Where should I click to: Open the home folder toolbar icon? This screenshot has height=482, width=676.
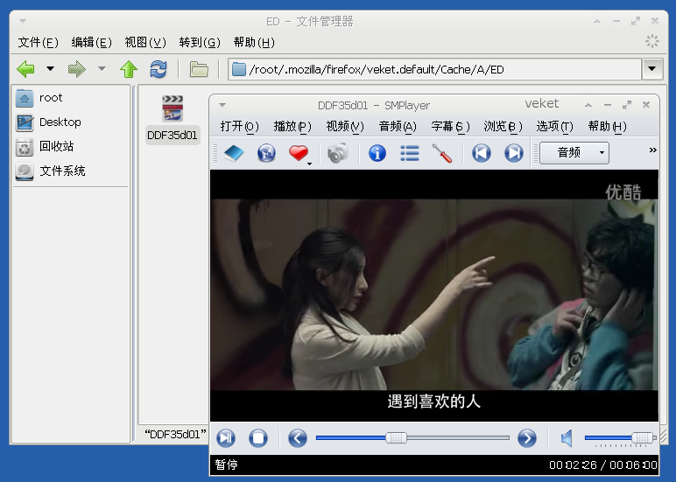(199, 69)
